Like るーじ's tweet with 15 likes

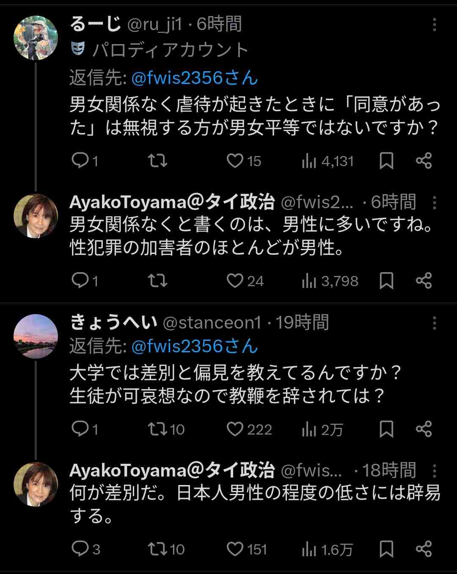point(235,161)
